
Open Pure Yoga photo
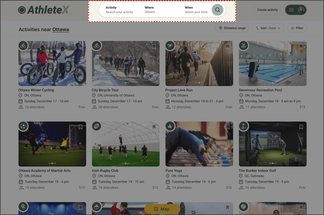[x=199, y=144]
